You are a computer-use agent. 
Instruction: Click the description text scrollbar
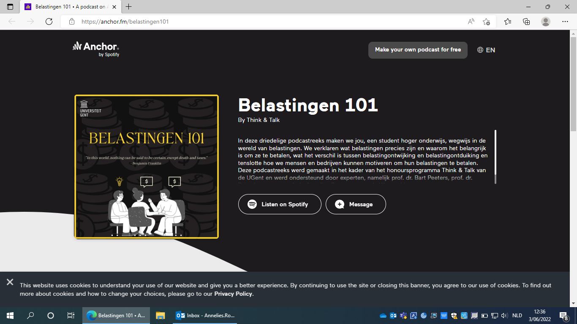point(495,156)
